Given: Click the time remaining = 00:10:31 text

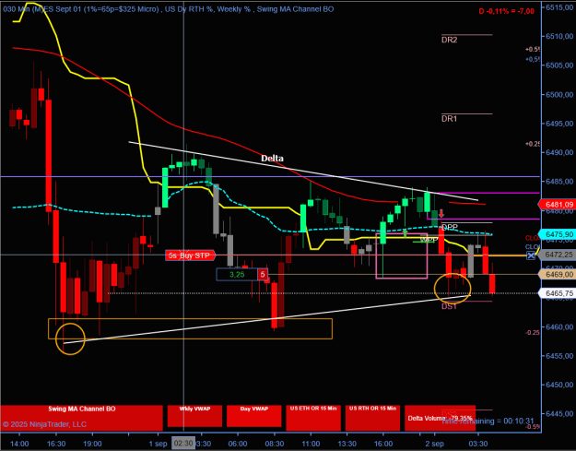Looking at the screenshot, I should [488, 421].
